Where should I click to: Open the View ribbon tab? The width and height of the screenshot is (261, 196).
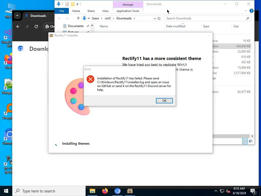click(105, 11)
